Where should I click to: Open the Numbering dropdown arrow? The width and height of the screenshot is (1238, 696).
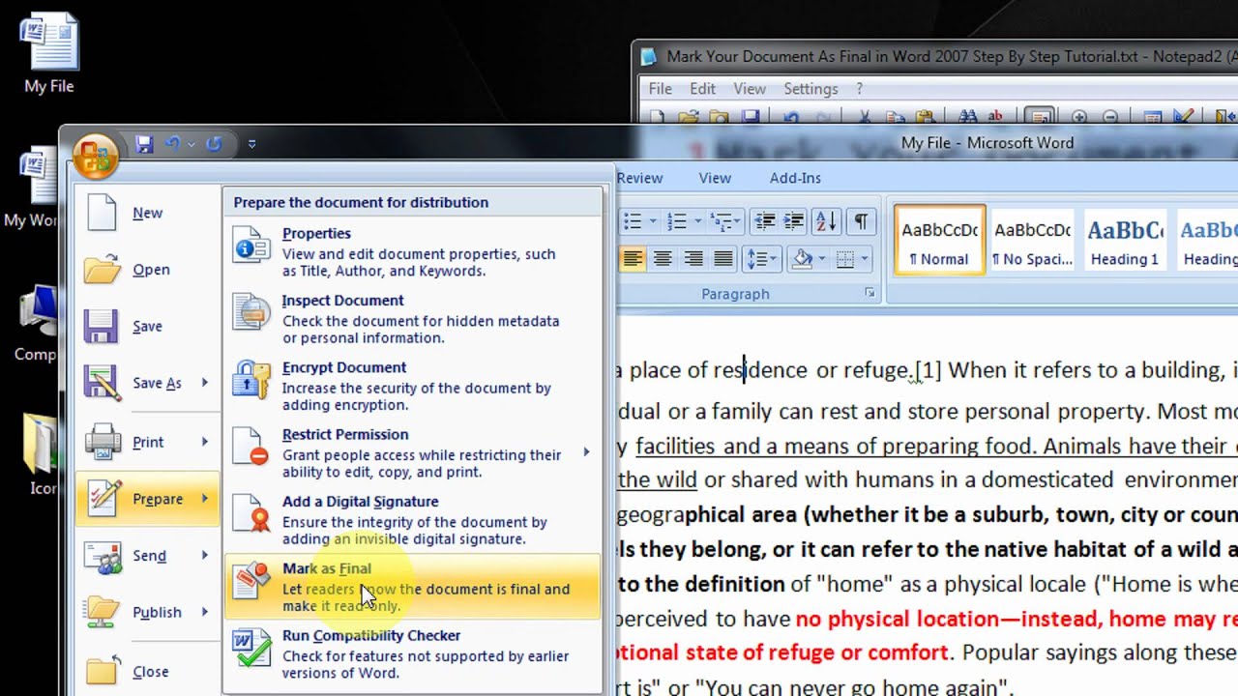click(696, 221)
